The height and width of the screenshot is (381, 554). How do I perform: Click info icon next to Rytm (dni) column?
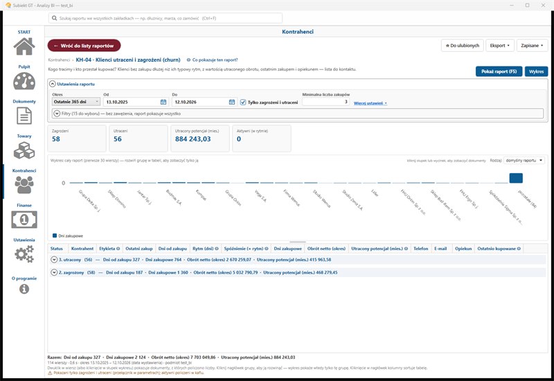point(217,249)
